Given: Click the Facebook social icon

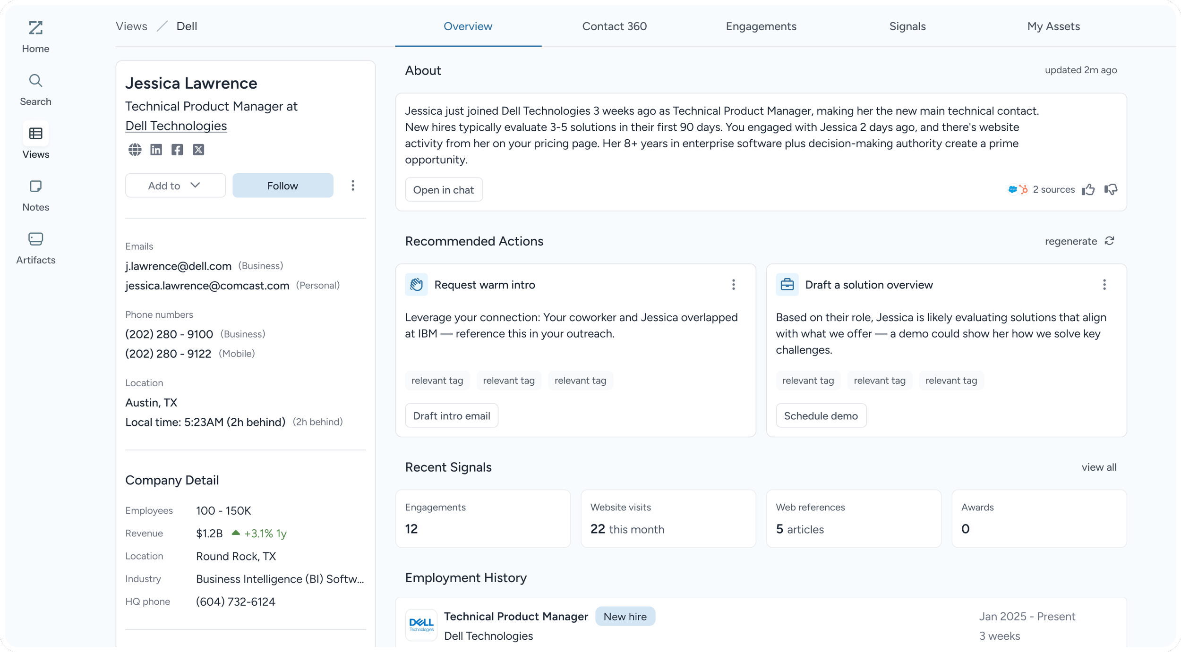Looking at the screenshot, I should [177, 150].
